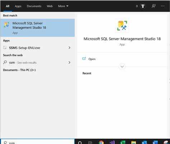
Task: Select Microsoft SQL Server Management Studio 18 best match
Action: 38,28
